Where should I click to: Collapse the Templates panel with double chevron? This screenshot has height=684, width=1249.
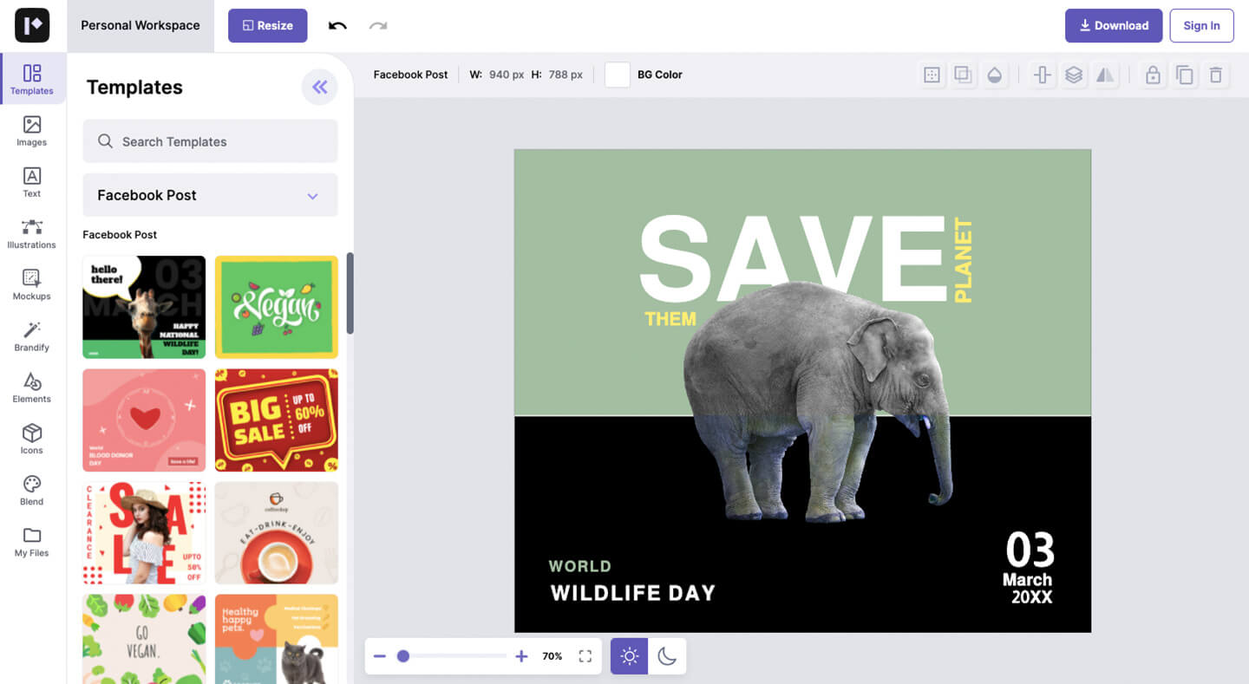click(x=319, y=87)
